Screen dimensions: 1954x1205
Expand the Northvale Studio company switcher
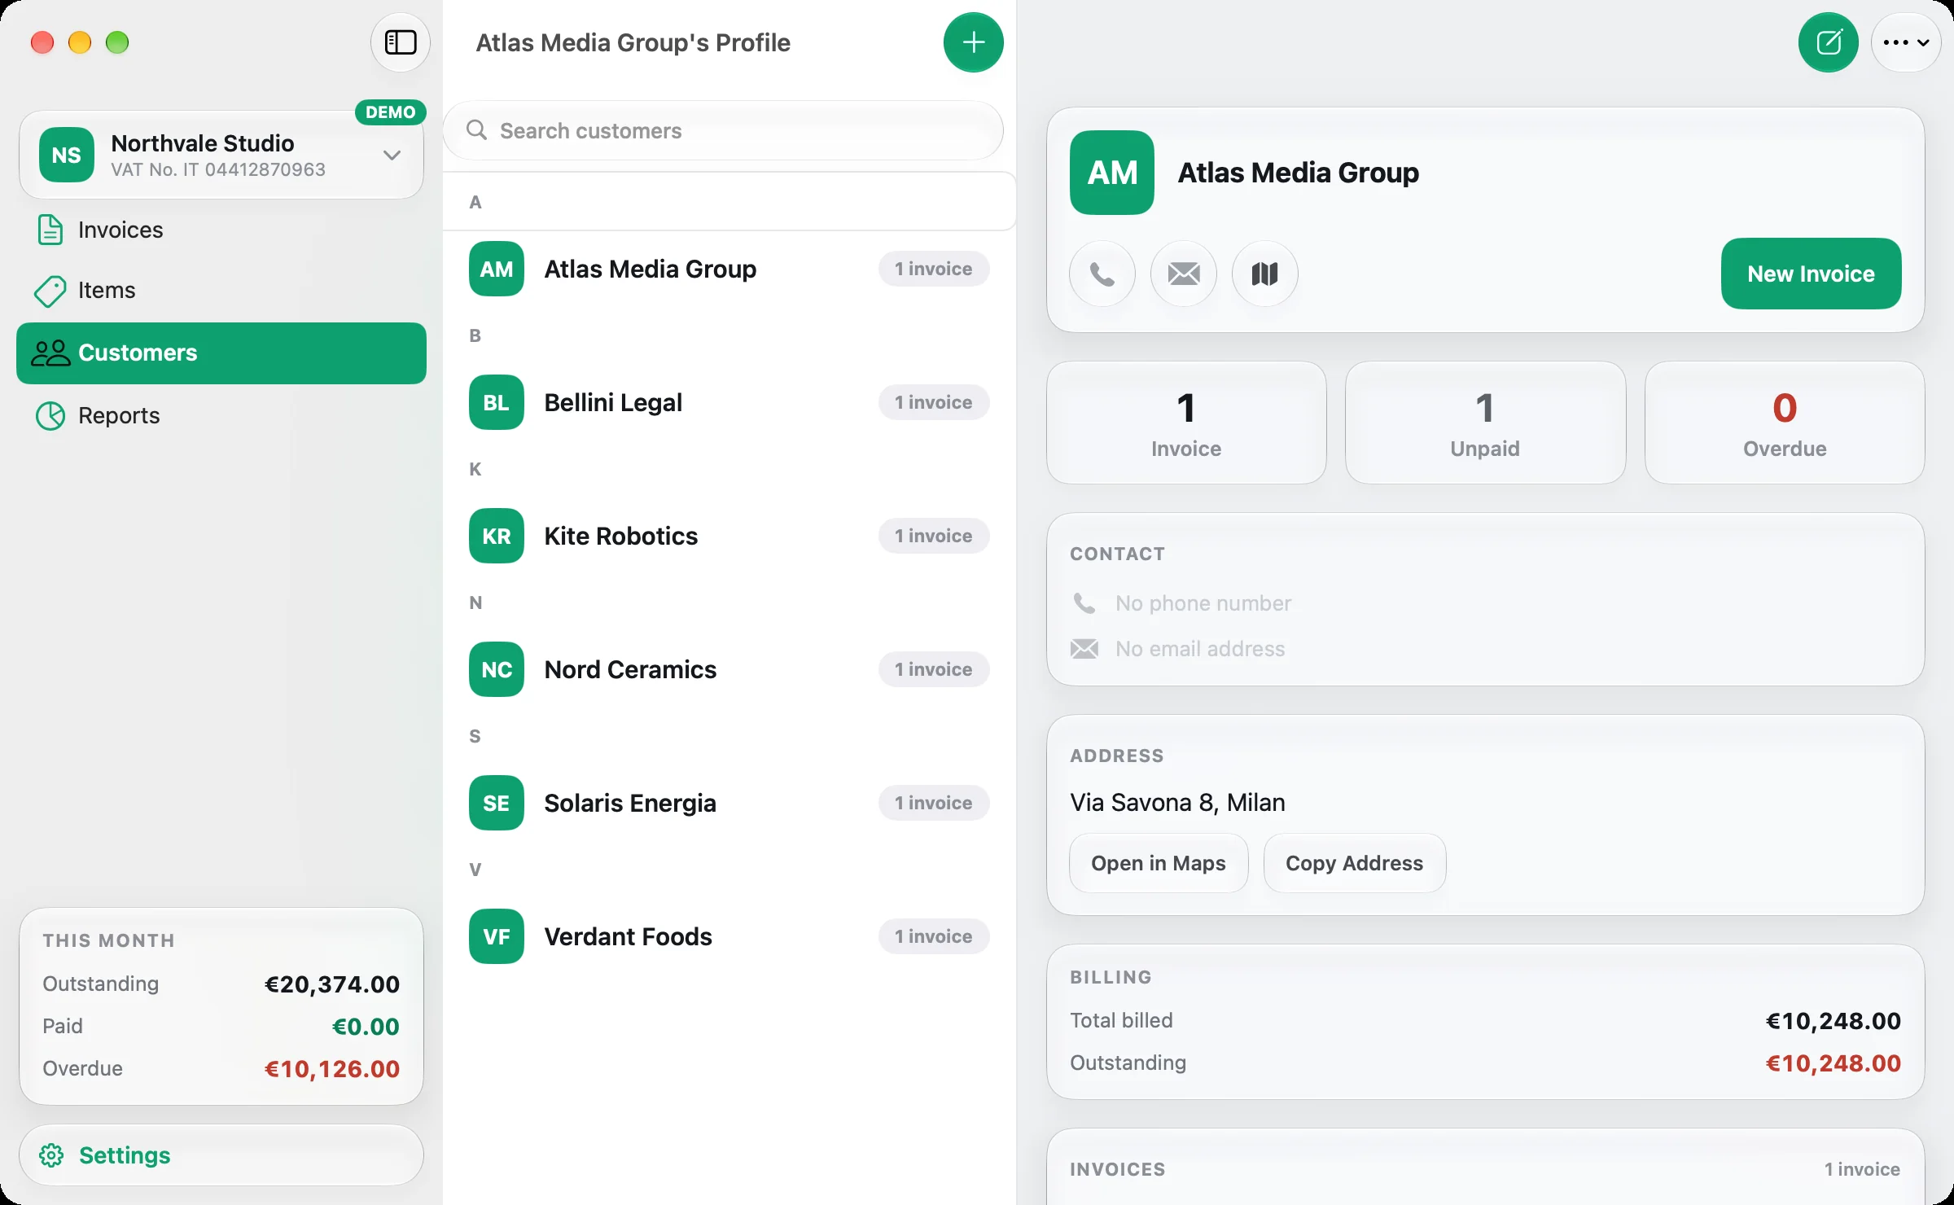pyautogui.click(x=221, y=155)
